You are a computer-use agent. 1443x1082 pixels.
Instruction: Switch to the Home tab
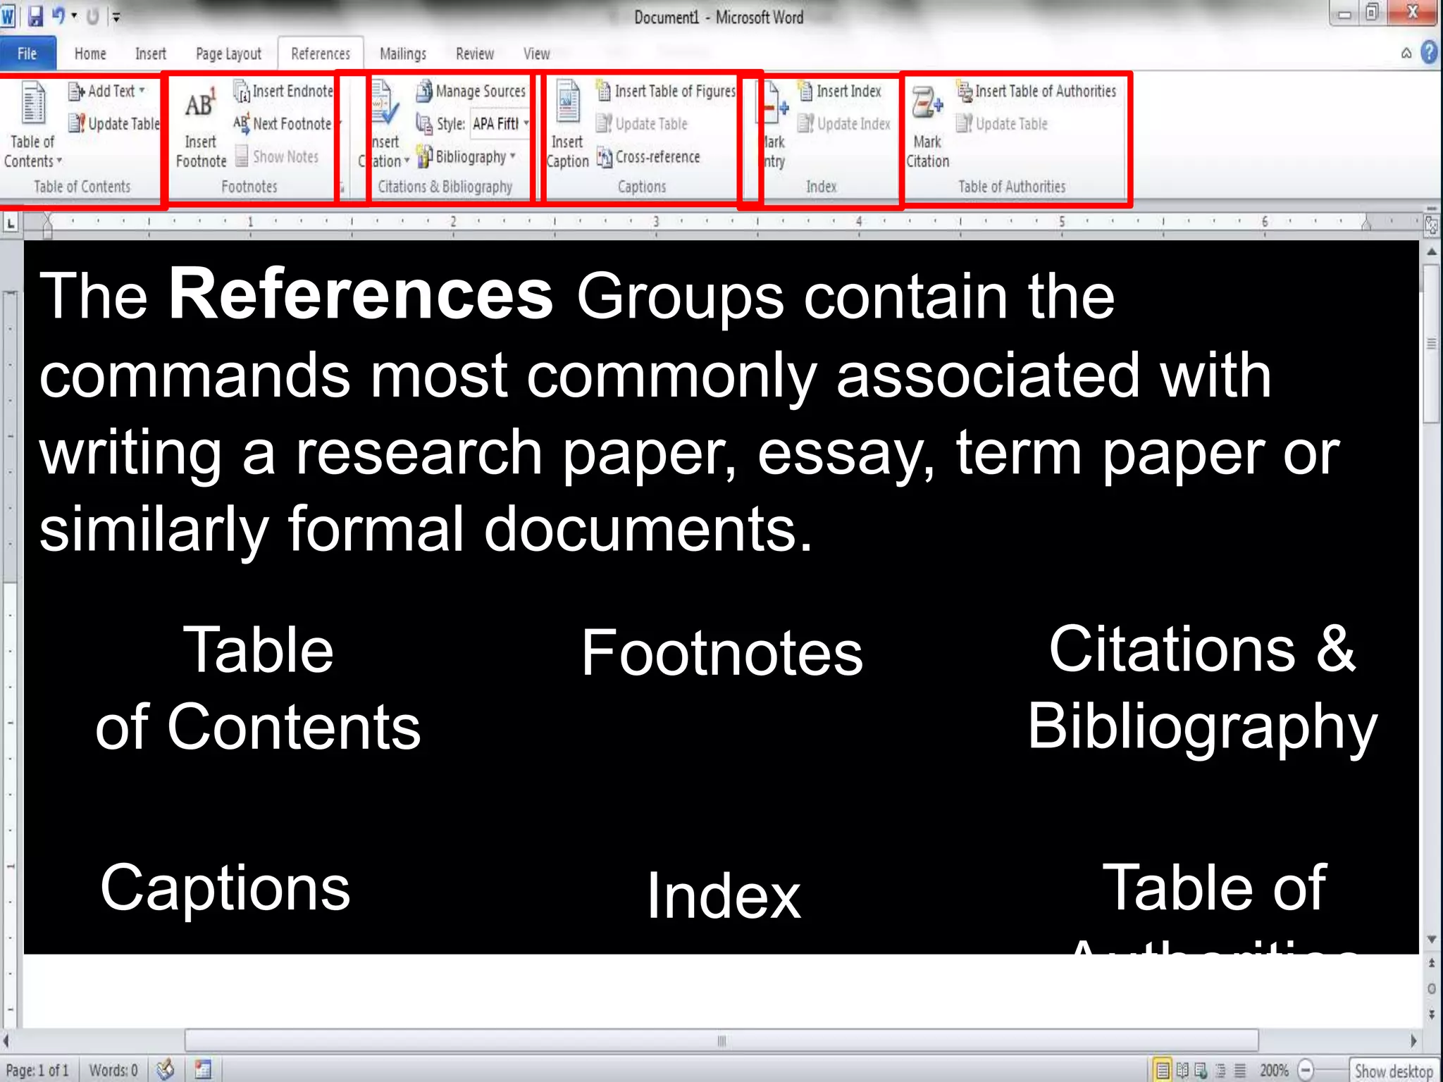90,54
